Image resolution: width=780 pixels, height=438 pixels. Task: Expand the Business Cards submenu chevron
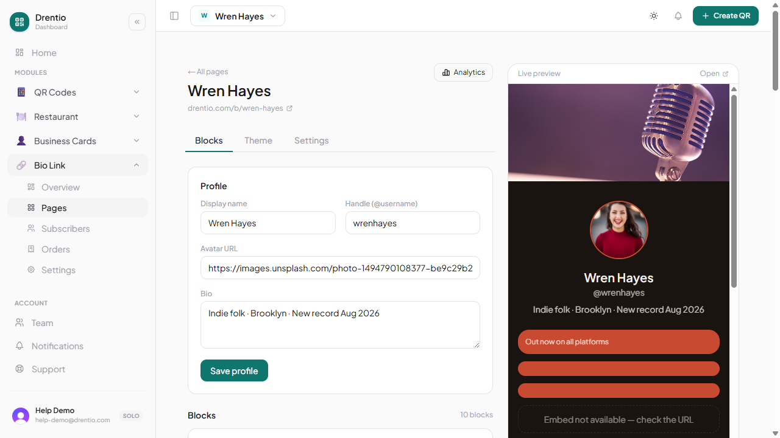[136, 141]
